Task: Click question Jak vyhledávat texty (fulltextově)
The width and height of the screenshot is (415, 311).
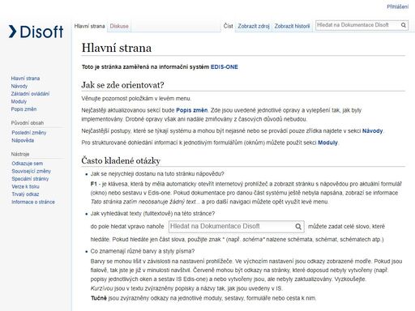Action: coord(152,214)
